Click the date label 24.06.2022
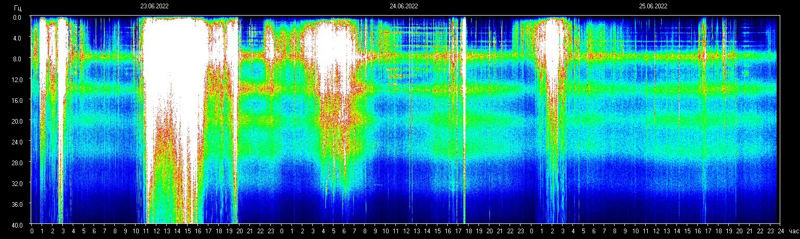The image size is (800, 239). point(404,6)
